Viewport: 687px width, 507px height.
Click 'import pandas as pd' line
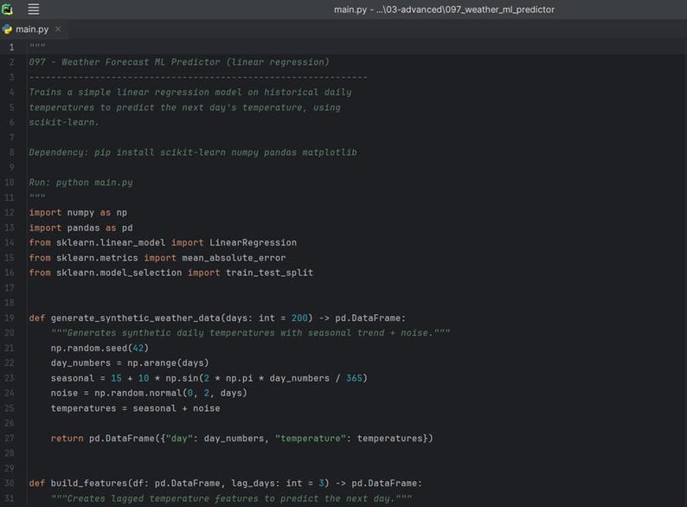[80, 228]
